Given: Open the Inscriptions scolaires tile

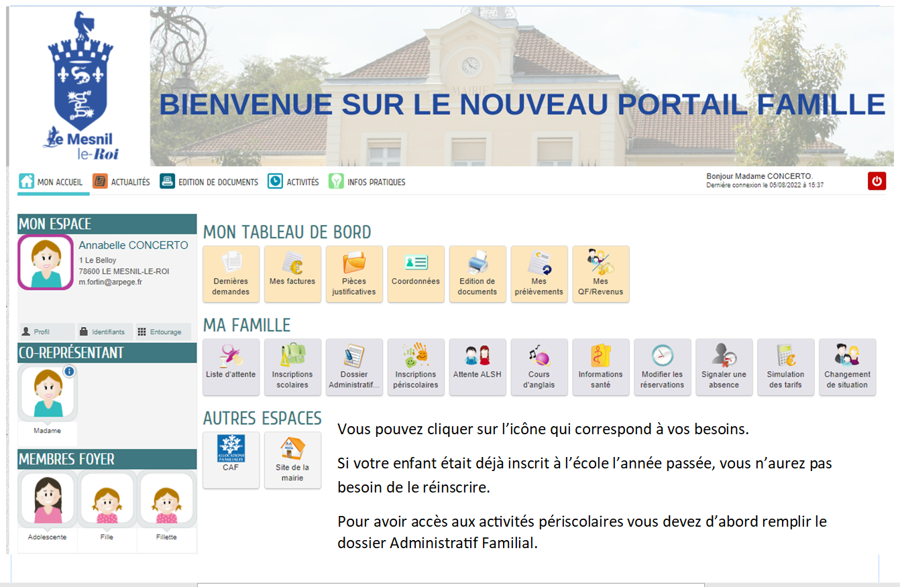Looking at the screenshot, I should click(292, 367).
